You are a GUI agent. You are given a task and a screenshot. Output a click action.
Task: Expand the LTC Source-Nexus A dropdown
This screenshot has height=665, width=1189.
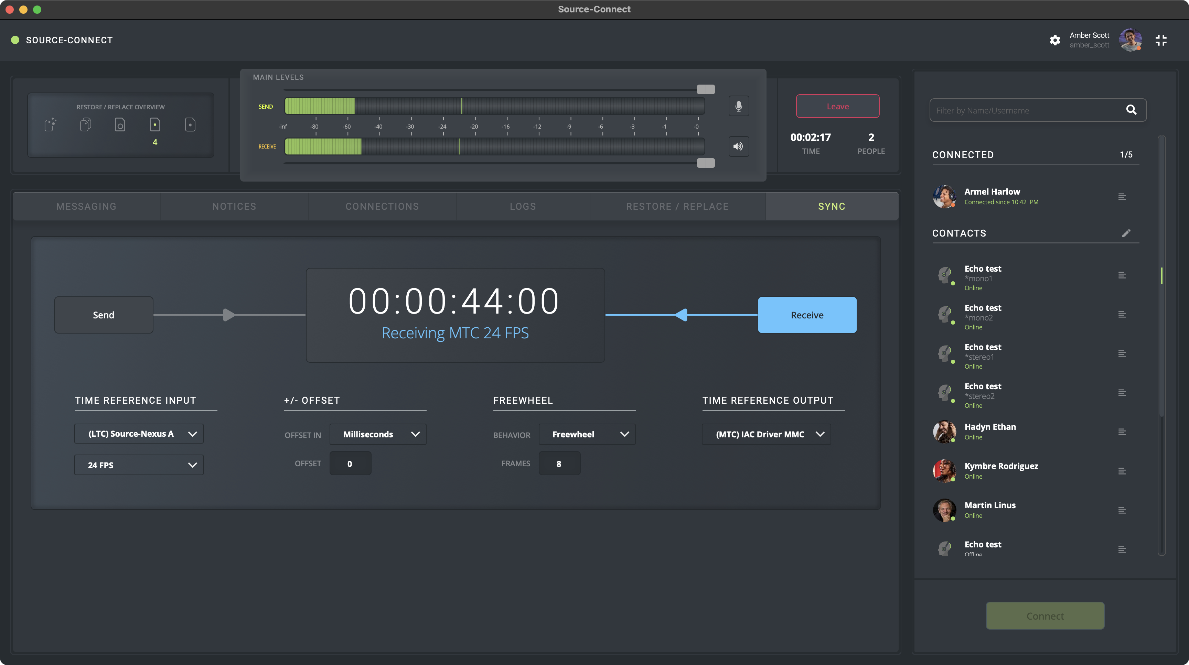click(138, 434)
